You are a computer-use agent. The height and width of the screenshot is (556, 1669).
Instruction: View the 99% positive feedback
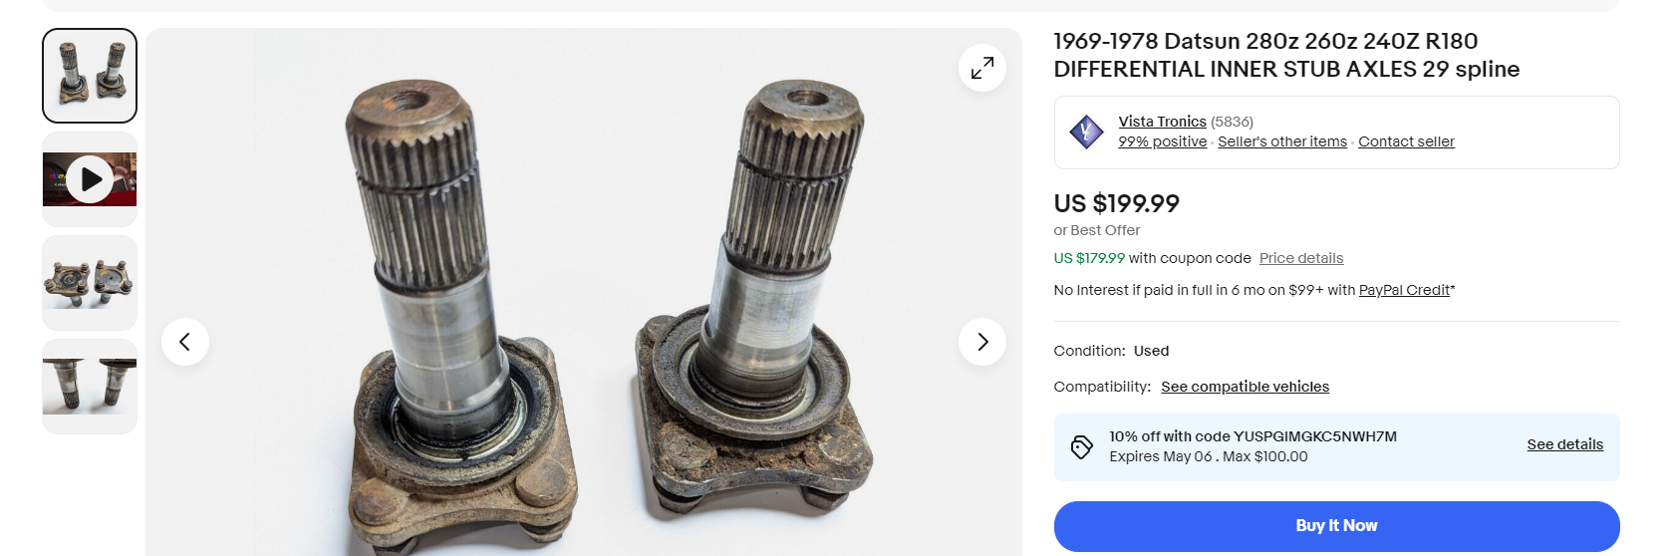1162,141
